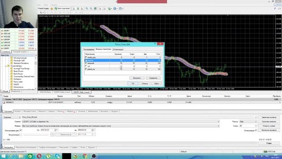Open File Explorer from the taskbar

click(x=21, y=156)
